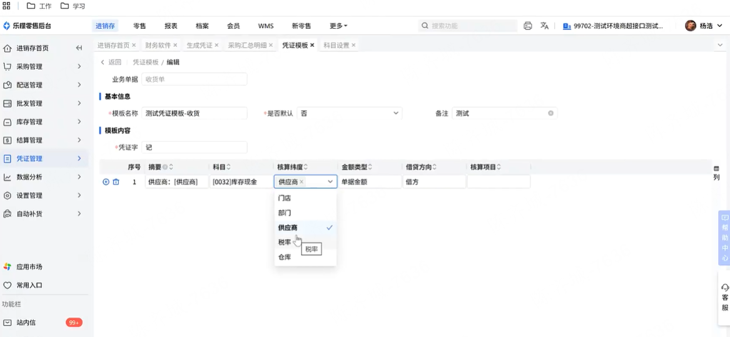Viewport: 730px width, 337px height.
Task: Click the language translate icon
Action: click(x=544, y=26)
